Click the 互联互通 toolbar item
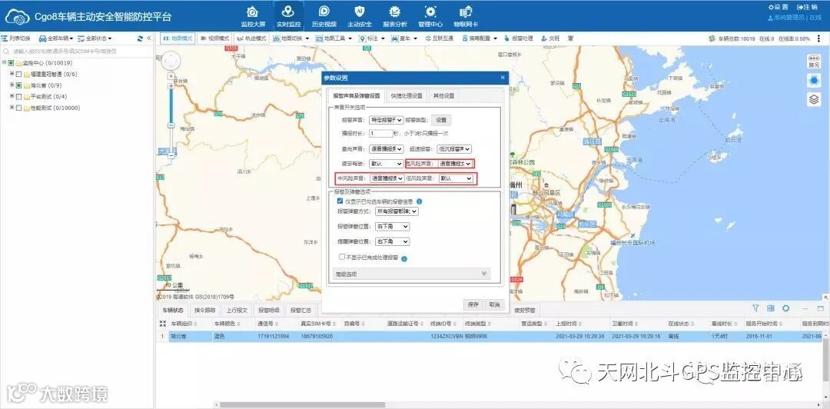The height and width of the screenshot is (409, 830). [x=438, y=38]
